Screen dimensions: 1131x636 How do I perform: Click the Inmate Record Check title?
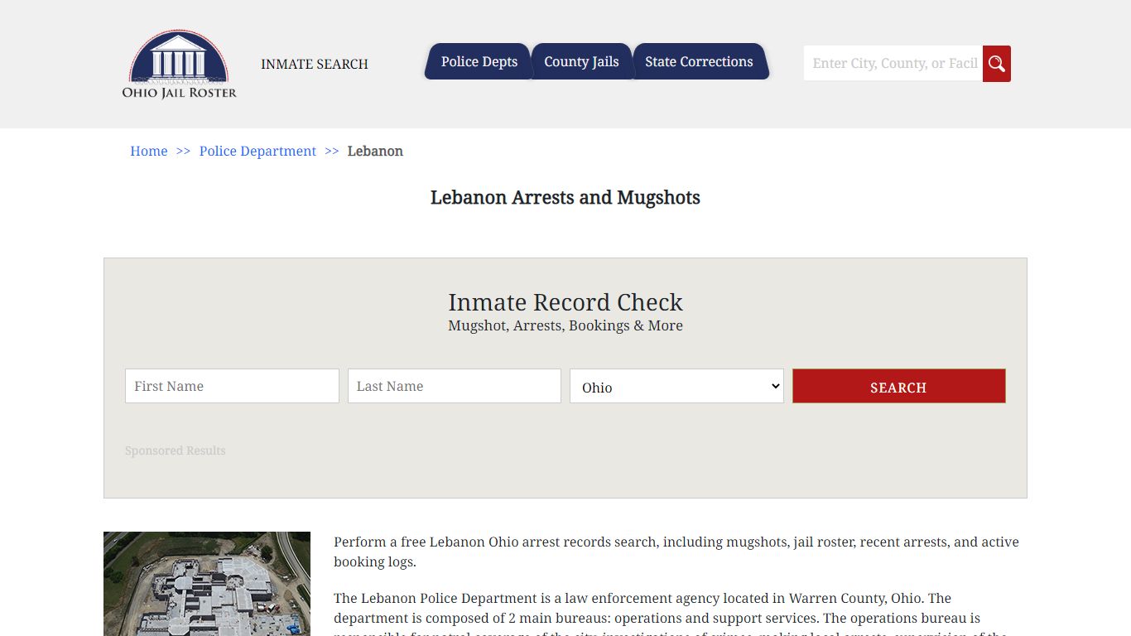(565, 302)
